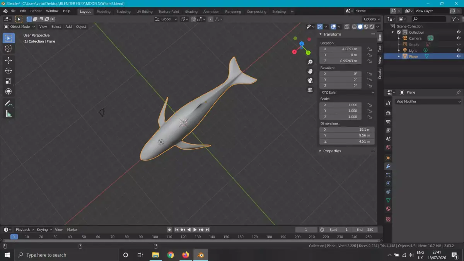Screen dimensions: 464x261
Task: Toggle X-ray mode in viewport header
Action: coord(347,27)
